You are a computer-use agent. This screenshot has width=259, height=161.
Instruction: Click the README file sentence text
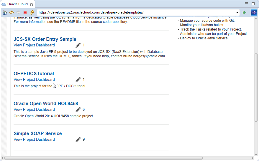click(71, 22)
